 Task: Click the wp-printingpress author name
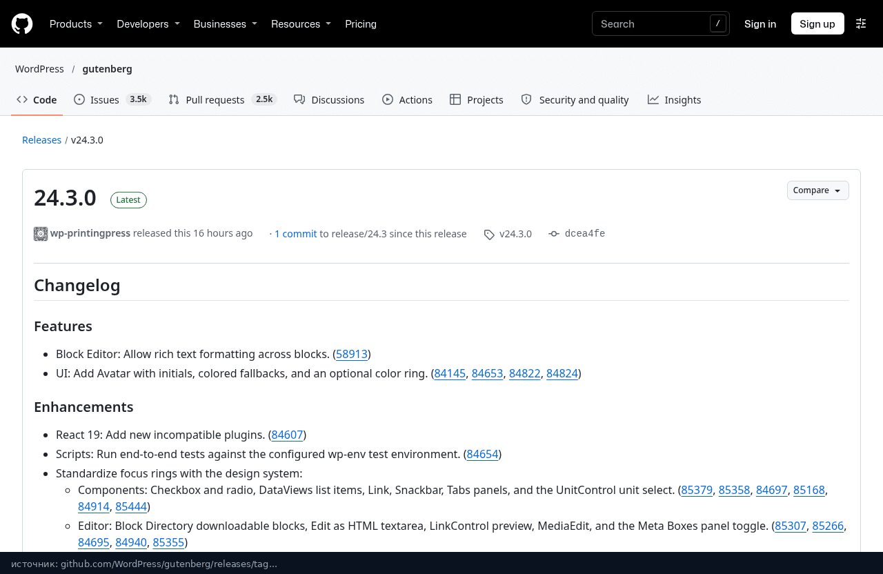(x=90, y=233)
